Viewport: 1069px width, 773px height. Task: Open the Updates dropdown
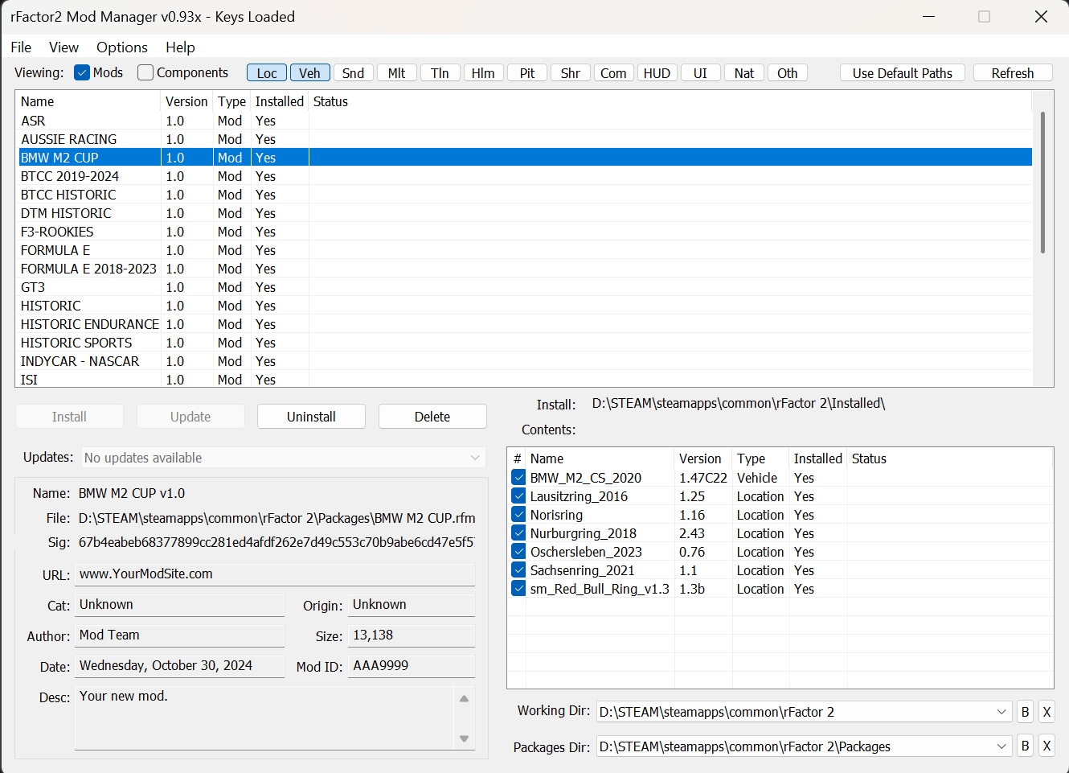coord(284,458)
